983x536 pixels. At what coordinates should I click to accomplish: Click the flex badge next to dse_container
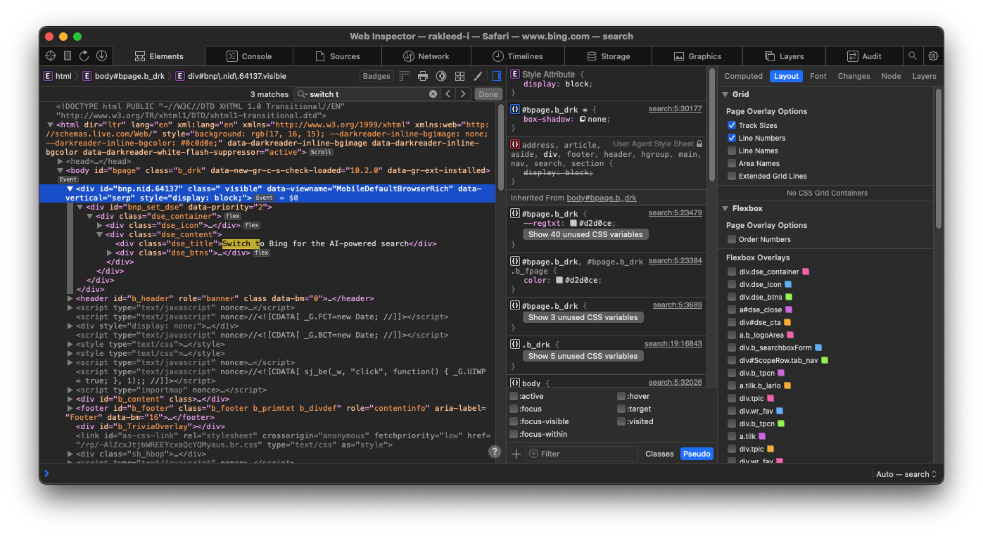coord(232,216)
